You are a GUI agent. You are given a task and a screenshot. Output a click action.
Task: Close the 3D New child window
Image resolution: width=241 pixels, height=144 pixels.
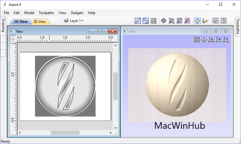pos(226,31)
